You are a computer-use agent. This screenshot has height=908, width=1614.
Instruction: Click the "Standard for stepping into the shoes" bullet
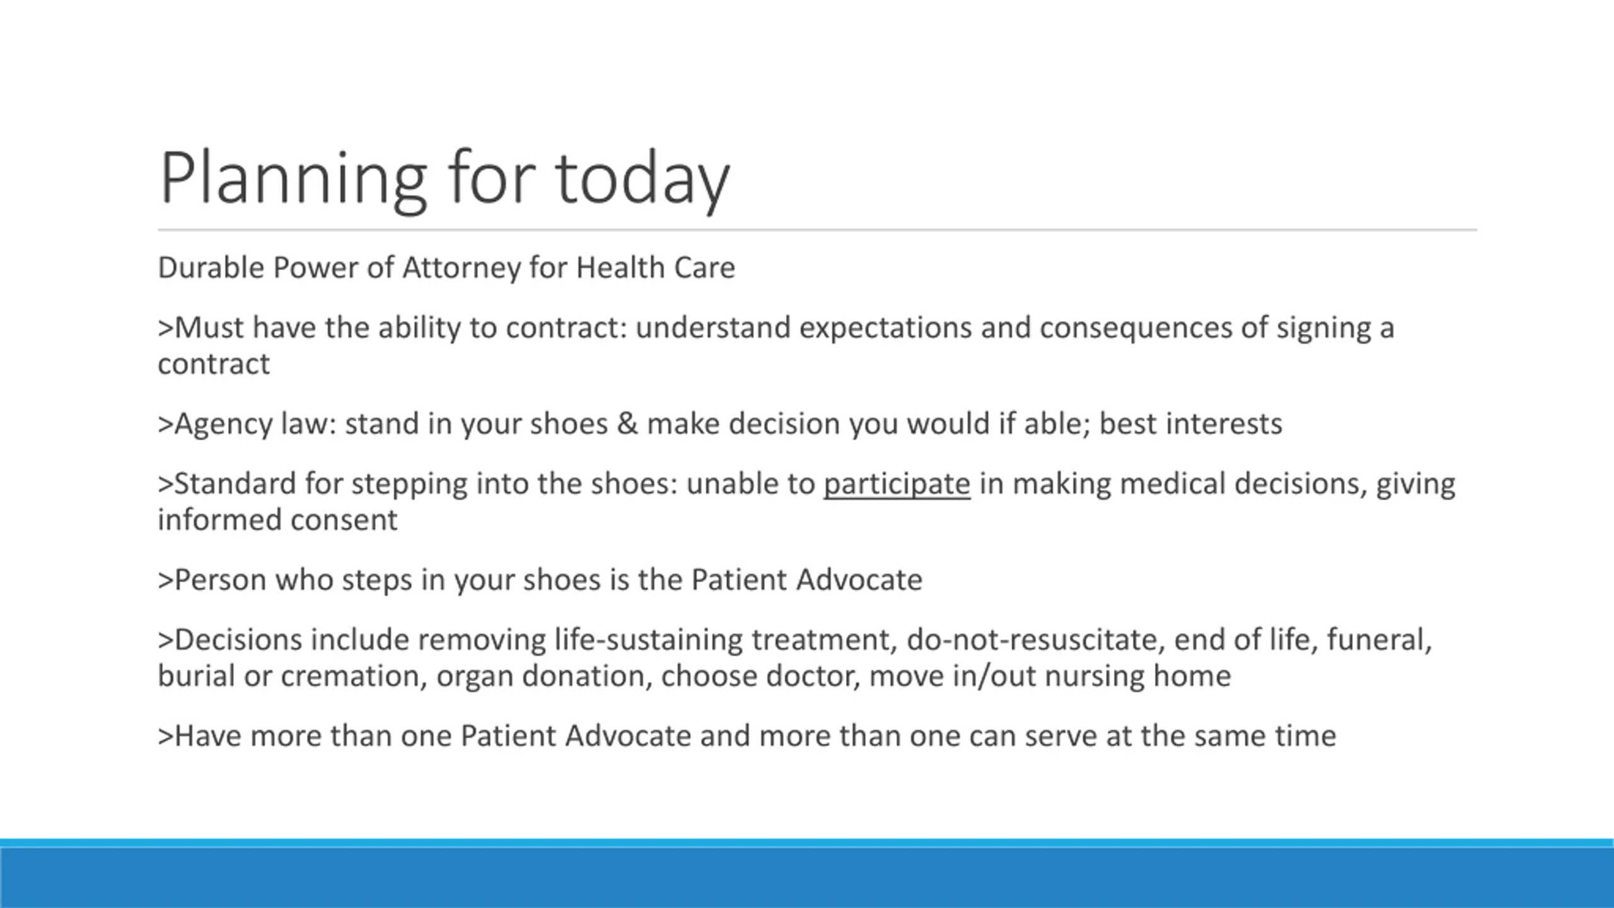coord(806,502)
